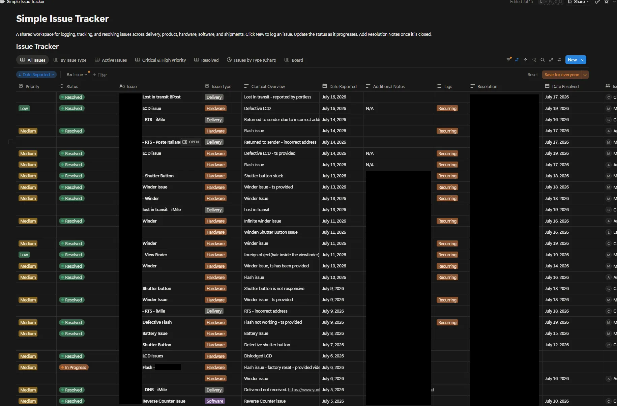
Task: Select the RTS - Poste Italiane row checkbox
Action: tap(10, 142)
